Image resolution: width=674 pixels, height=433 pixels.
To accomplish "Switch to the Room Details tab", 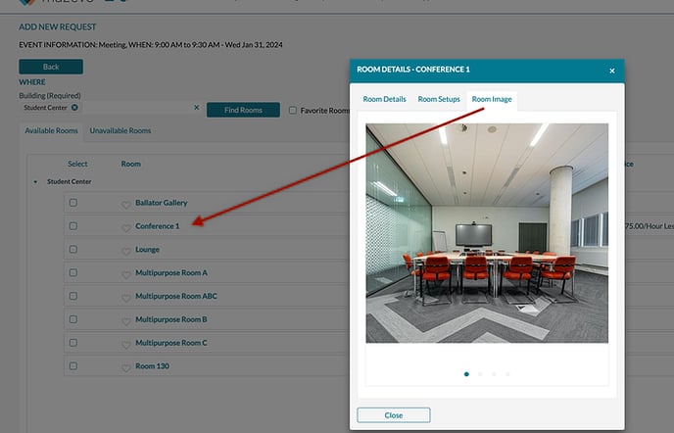I will point(384,99).
